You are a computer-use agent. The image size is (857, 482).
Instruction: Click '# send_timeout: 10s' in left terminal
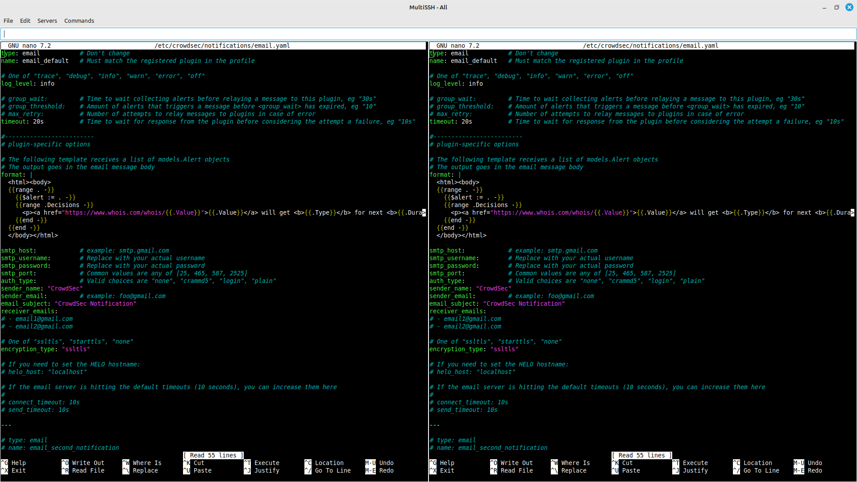click(x=35, y=410)
